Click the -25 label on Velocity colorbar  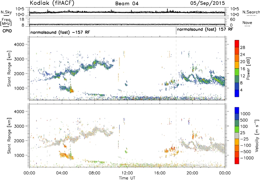click(x=244, y=139)
